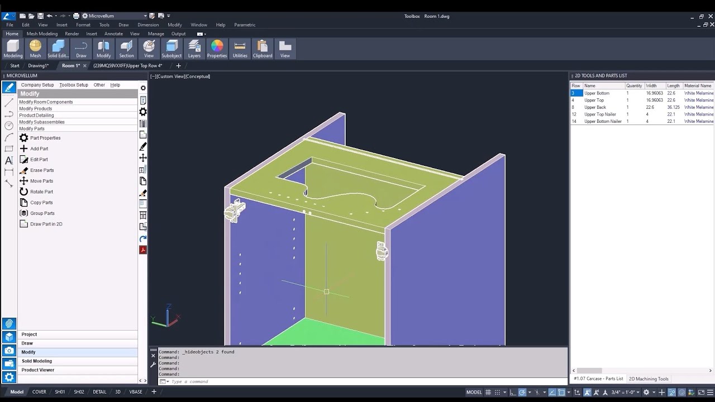The image size is (715, 402).
Task: Switch to Drawing1 document tab
Action: [x=39, y=65]
